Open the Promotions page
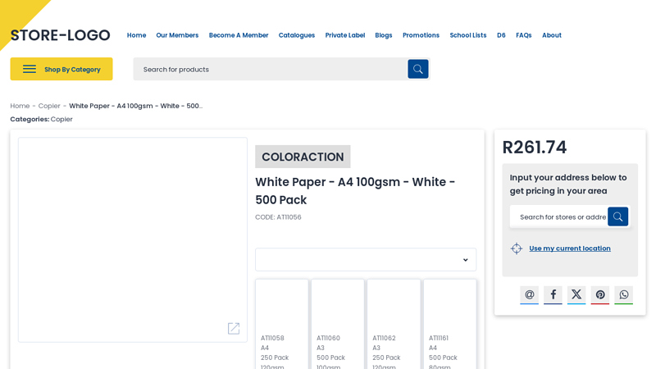The image size is (656, 369). click(x=421, y=35)
